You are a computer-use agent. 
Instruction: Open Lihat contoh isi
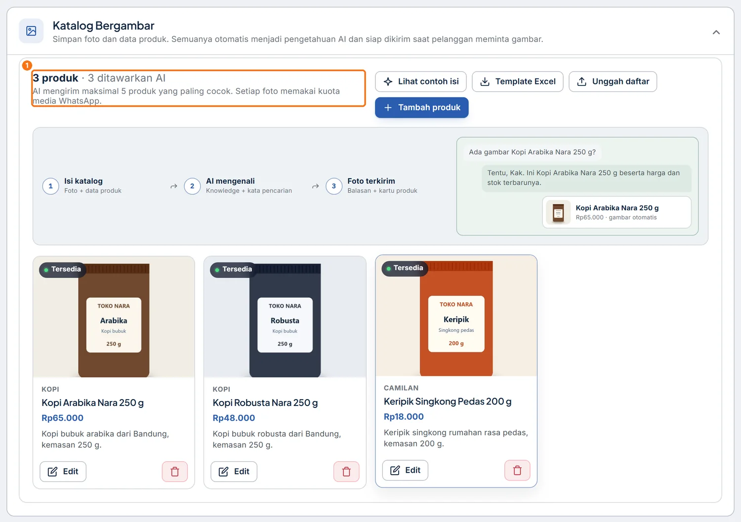[x=421, y=81]
